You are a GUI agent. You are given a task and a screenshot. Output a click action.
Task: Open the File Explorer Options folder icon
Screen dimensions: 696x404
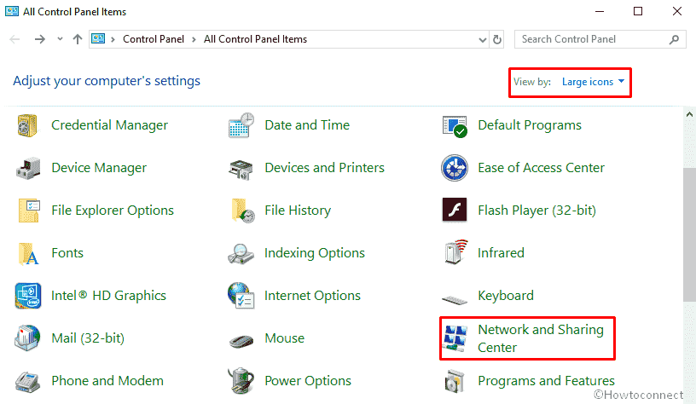coord(29,211)
